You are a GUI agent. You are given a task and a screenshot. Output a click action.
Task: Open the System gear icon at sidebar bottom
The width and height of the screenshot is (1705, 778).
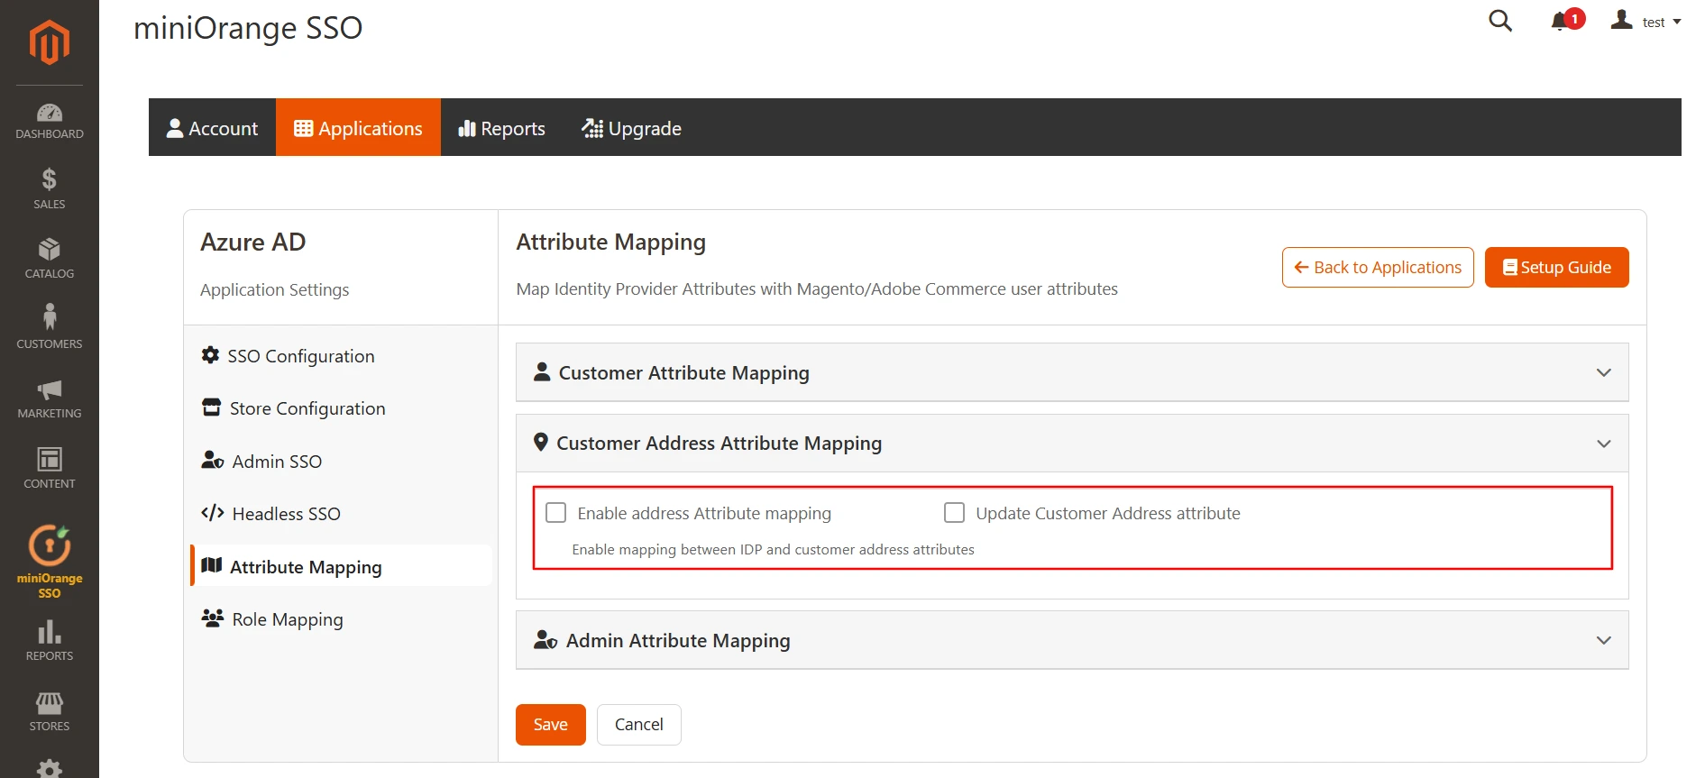[50, 769]
